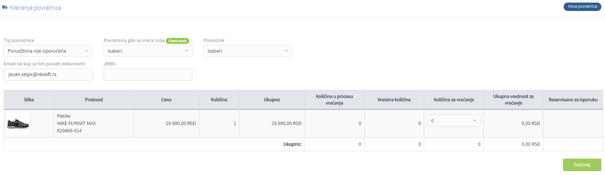Image resolution: width=605 pixels, height=175 pixels.
Task: Click the Proizvod column header
Action: 94,100
